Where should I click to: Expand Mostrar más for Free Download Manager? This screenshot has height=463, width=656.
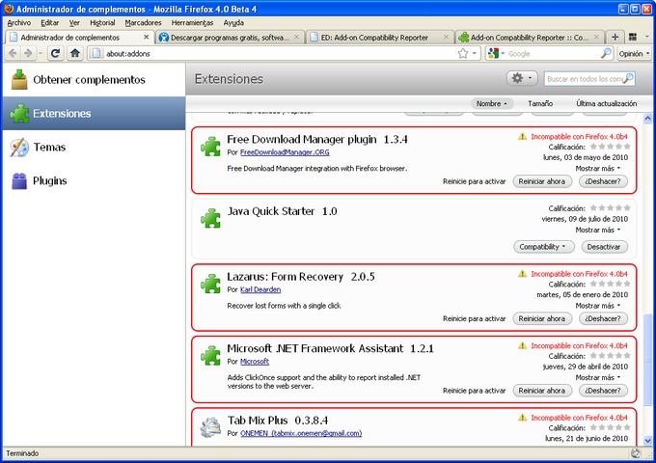(598, 168)
